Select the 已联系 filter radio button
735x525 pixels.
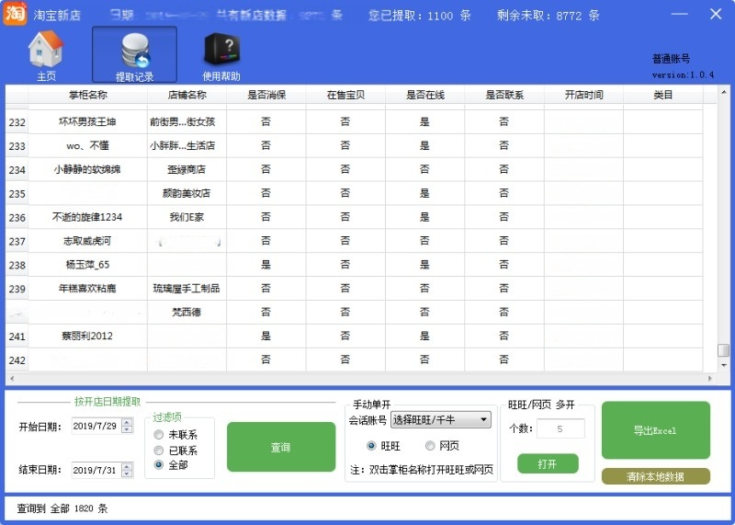pos(159,451)
